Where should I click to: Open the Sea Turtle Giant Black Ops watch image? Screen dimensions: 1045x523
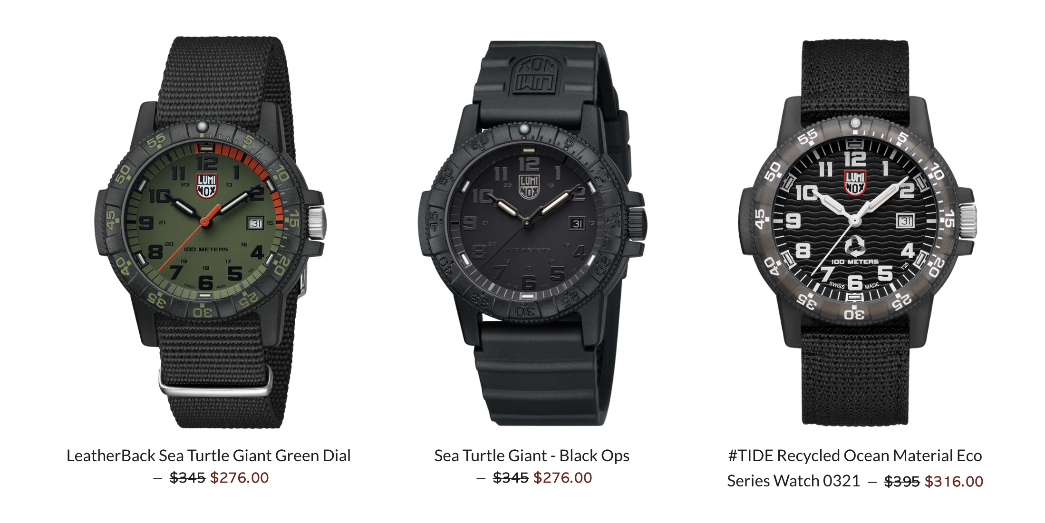coord(532,232)
